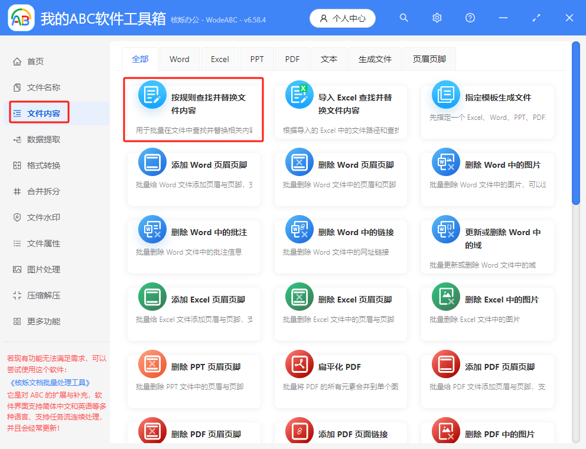Open the 扁平化 PDF tool
Screen dimensions: 586x449
click(341, 381)
